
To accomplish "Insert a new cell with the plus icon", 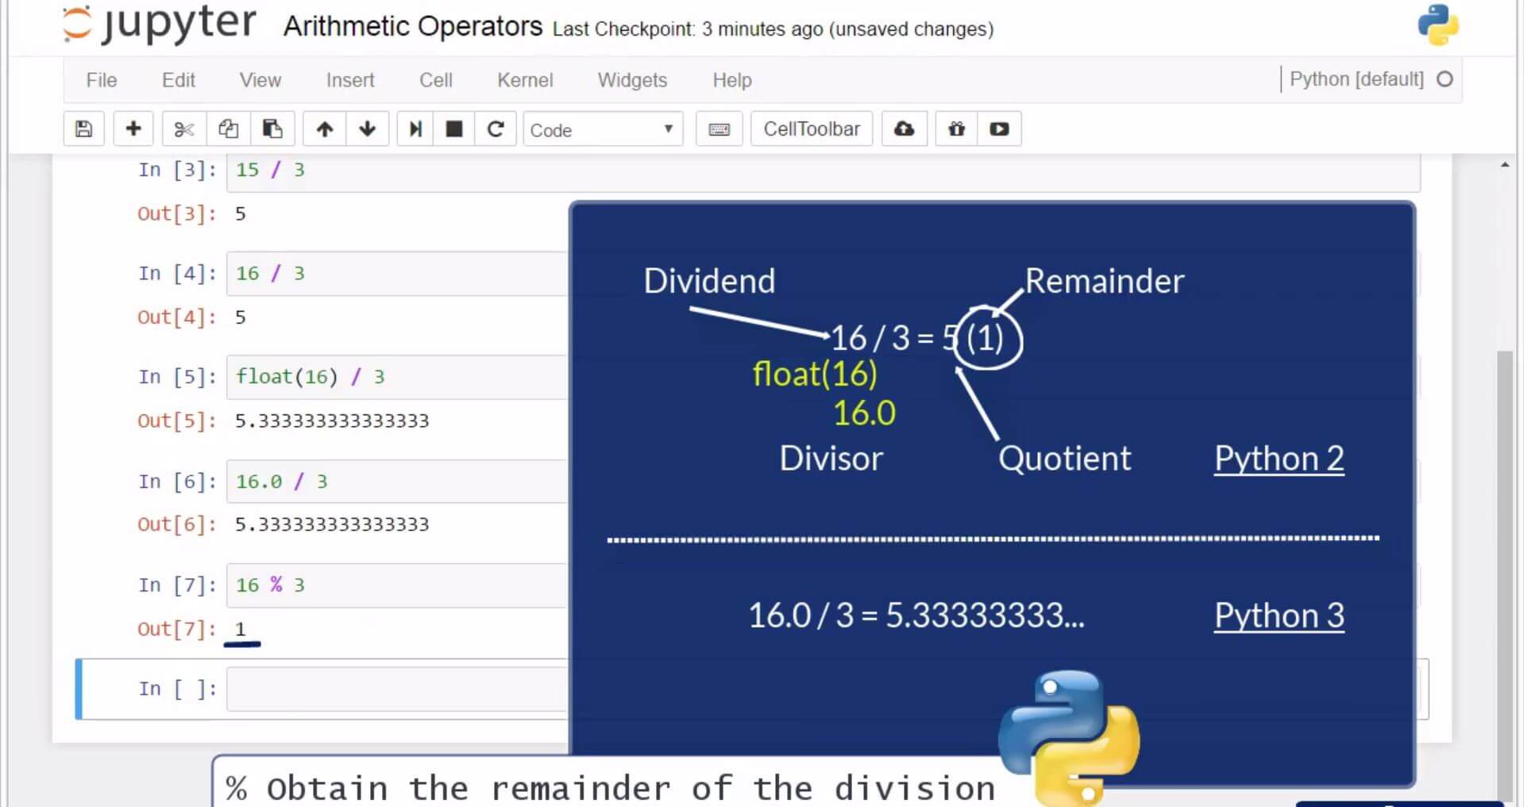I will click(133, 129).
